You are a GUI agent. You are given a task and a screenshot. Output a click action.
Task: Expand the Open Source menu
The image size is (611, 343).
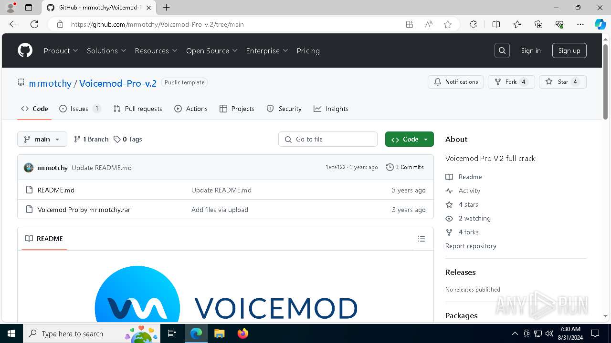pos(211,50)
